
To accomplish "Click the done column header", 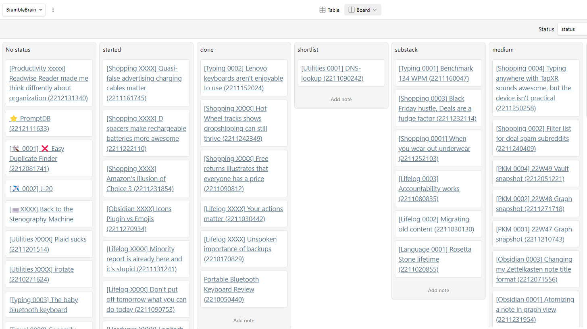I will click(x=207, y=50).
